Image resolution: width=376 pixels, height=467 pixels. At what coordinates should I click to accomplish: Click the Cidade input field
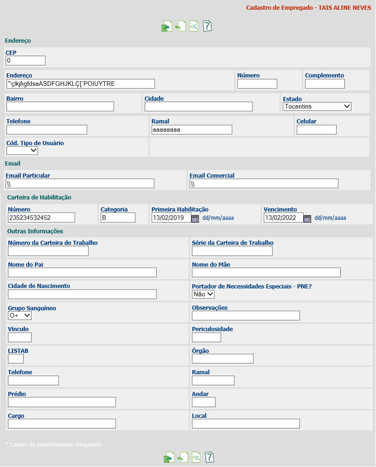coord(199,107)
